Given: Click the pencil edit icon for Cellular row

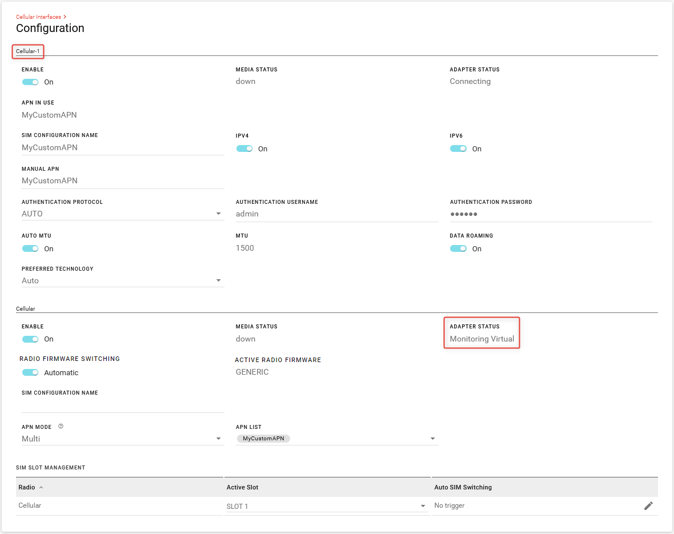Looking at the screenshot, I should click(x=648, y=505).
